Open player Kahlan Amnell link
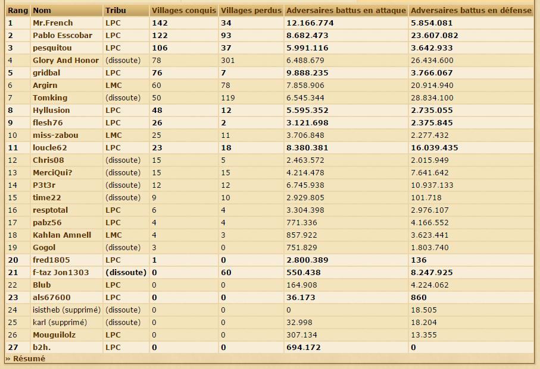The height and width of the screenshot is (369, 540). point(62,235)
